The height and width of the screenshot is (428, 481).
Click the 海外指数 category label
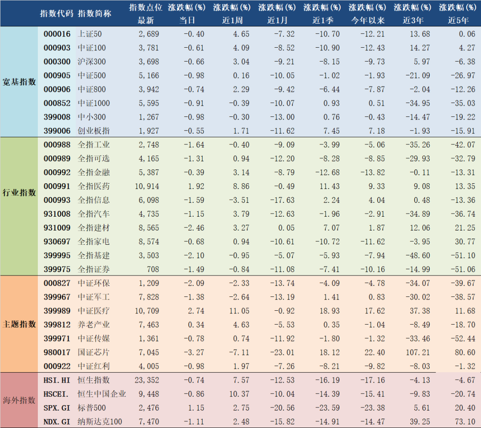(x=19, y=400)
